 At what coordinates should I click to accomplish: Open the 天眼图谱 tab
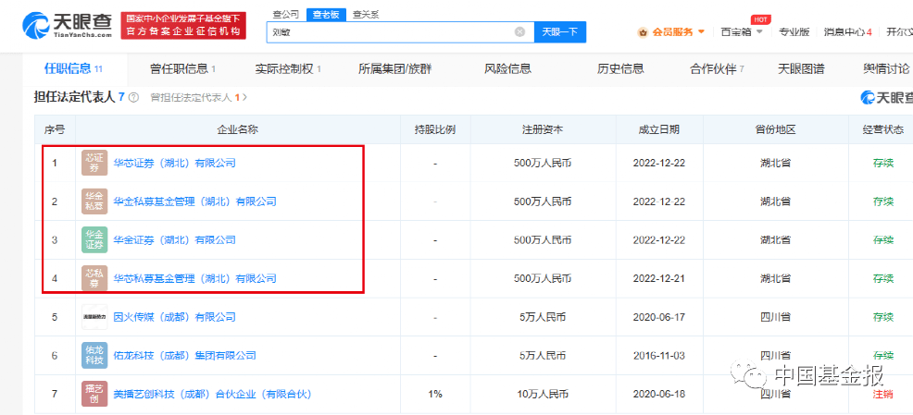point(801,69)
